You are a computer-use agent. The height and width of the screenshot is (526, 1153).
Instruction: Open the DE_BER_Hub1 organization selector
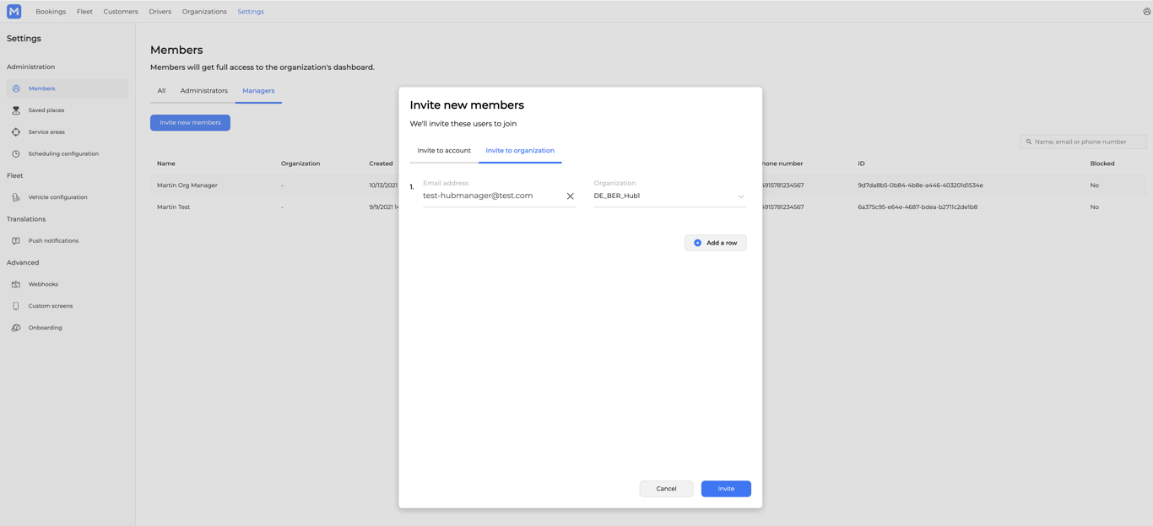[x=669, y=196]
